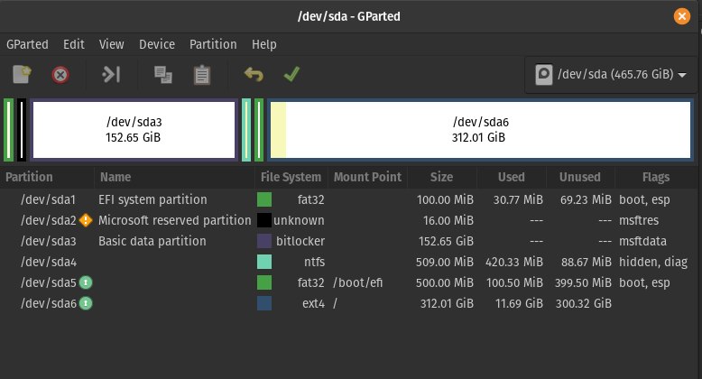Click the bitlocker color swatch for sda3

click(264, 241)
